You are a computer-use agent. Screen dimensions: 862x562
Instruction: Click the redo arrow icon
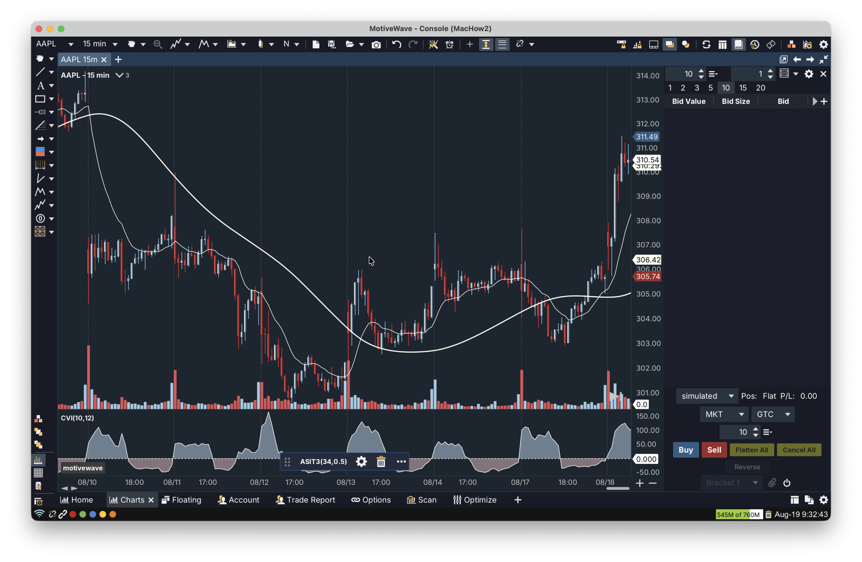click(413, 44)
